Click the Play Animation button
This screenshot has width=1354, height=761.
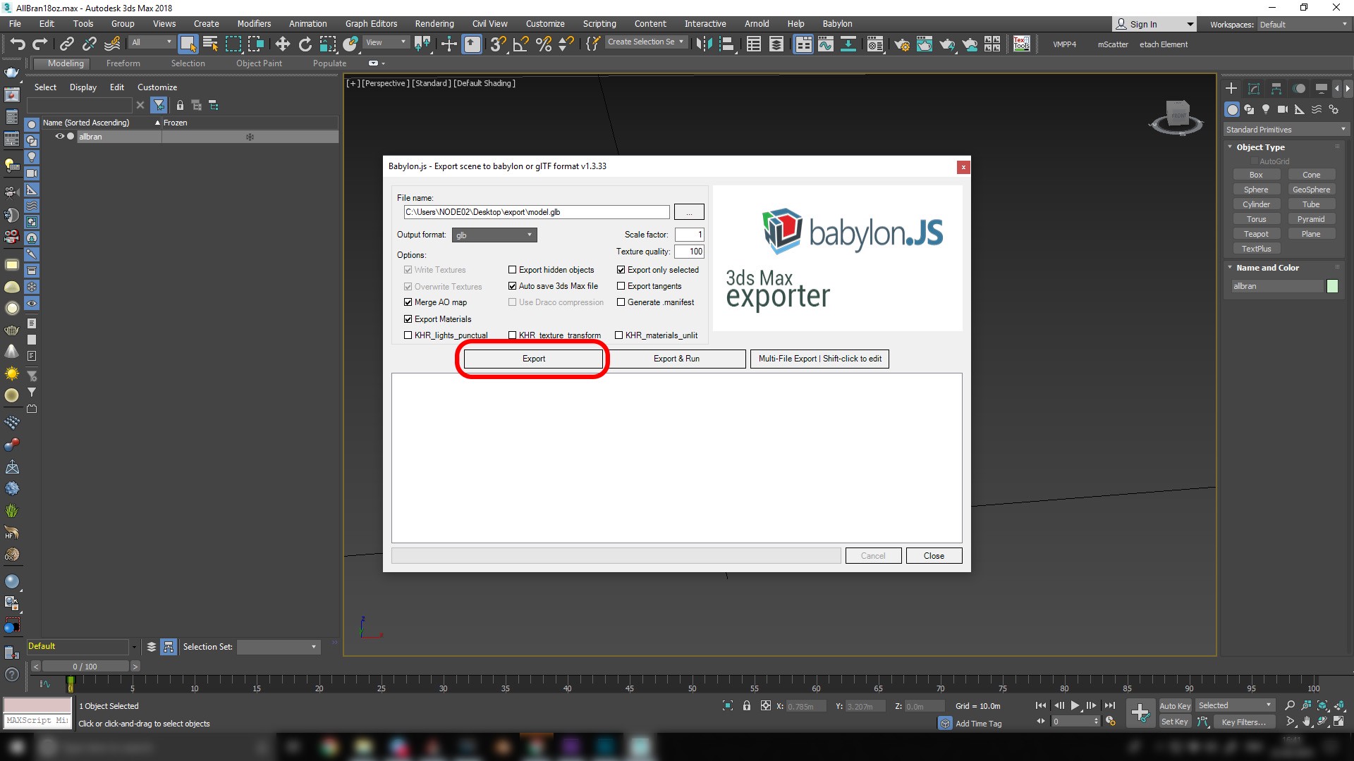click(1075, 705)
